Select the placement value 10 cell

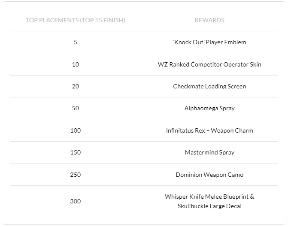tap(75, 64)
